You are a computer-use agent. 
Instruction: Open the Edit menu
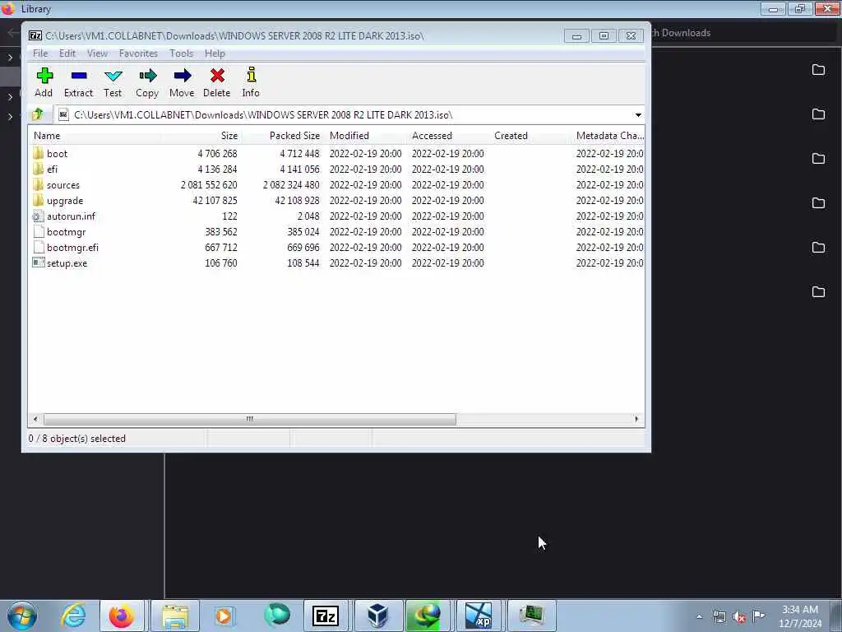click(67, 53)
